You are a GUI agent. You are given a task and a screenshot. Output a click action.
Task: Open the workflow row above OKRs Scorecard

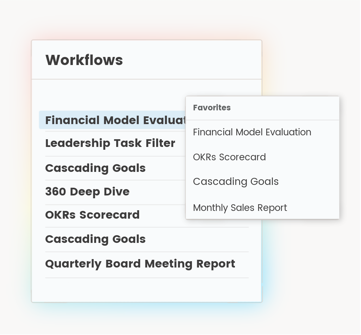tap(87, 192)
